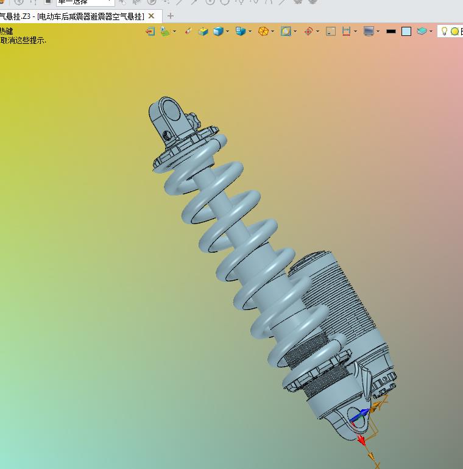Click the yellow-top auxiliary view box icon
Screen dimensions: 463x469
click(203, 31)
